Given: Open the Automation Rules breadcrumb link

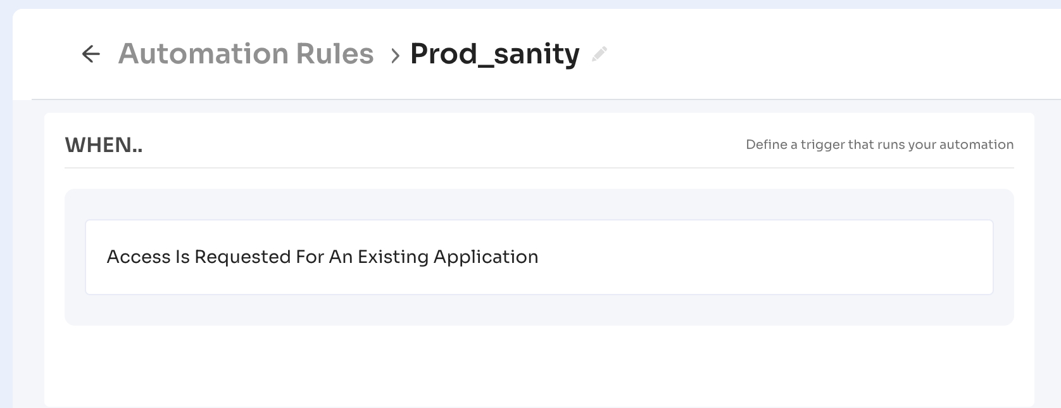Looking at the screenshot, I should 246,54.
